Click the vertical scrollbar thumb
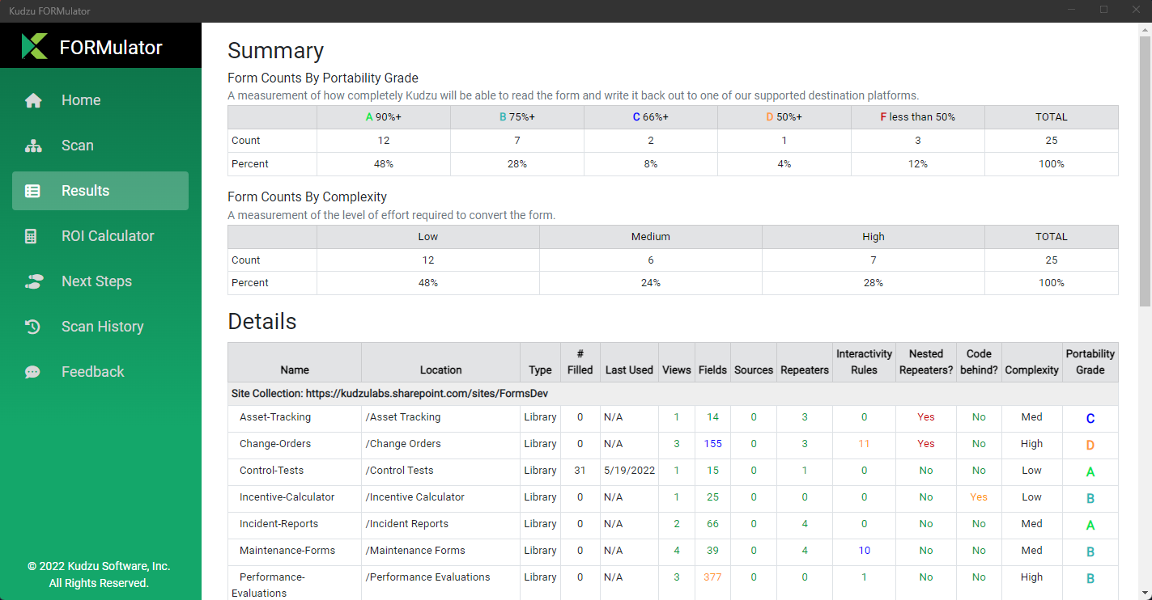1152x600 pixels. point(1145,170)
